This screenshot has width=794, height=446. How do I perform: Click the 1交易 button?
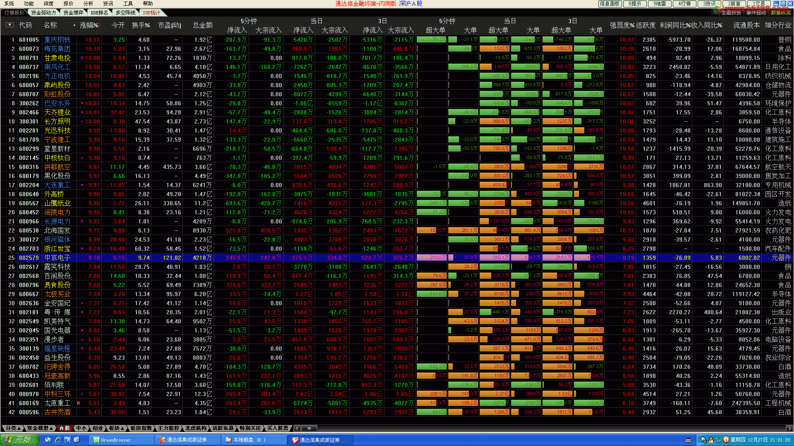[758, 4]
